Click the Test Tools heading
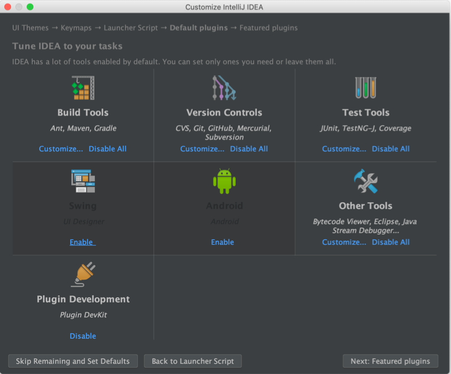Image resolution: width=451 pixels, height=374 pixels. click(365, 112)
